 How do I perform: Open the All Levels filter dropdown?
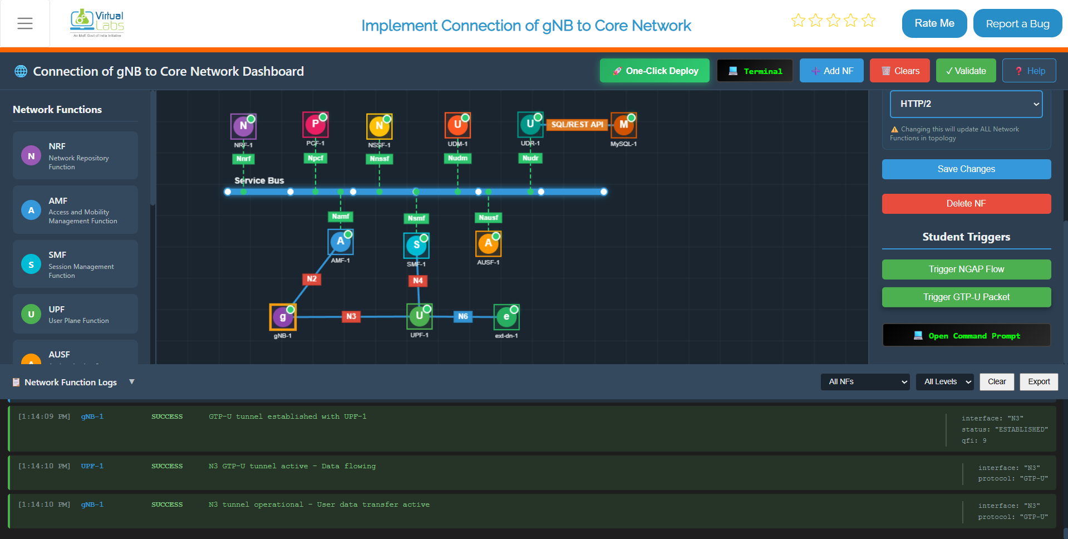point(944,382)
